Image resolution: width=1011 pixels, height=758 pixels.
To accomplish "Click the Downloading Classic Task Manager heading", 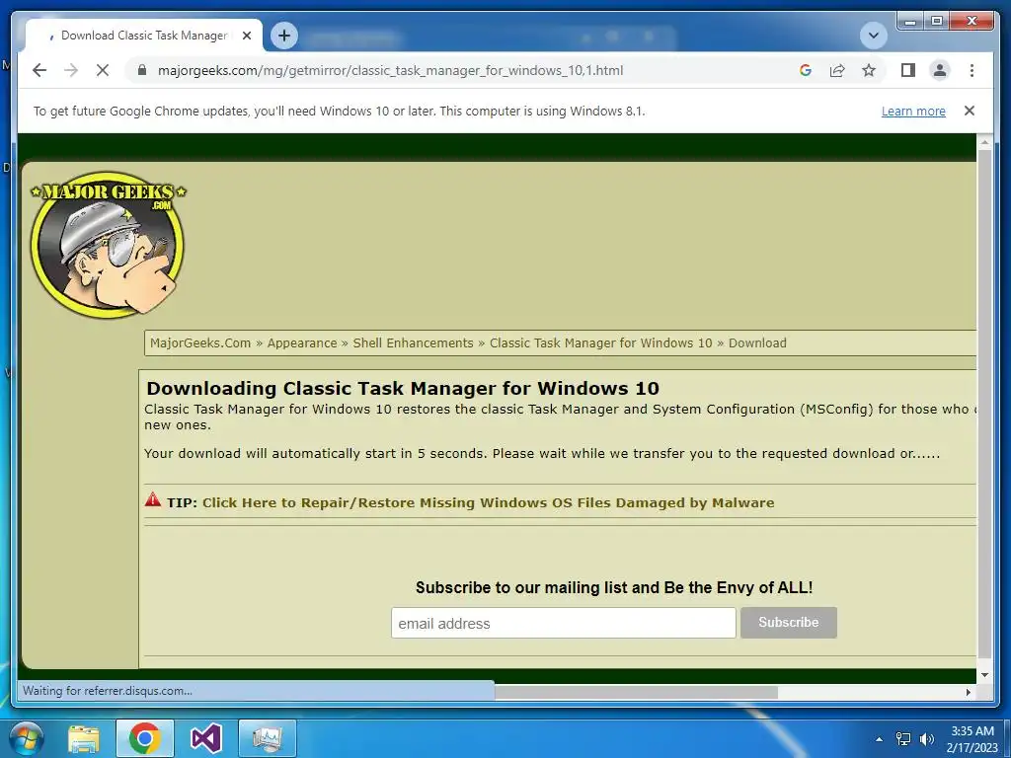I will (403, 388).
